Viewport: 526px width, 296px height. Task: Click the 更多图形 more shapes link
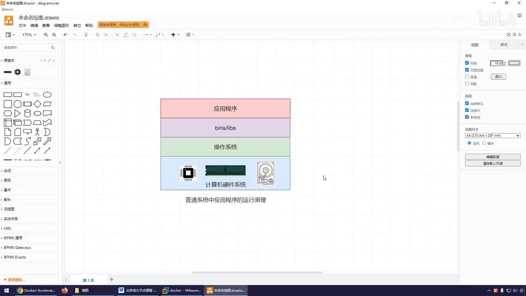click(15, 280)
